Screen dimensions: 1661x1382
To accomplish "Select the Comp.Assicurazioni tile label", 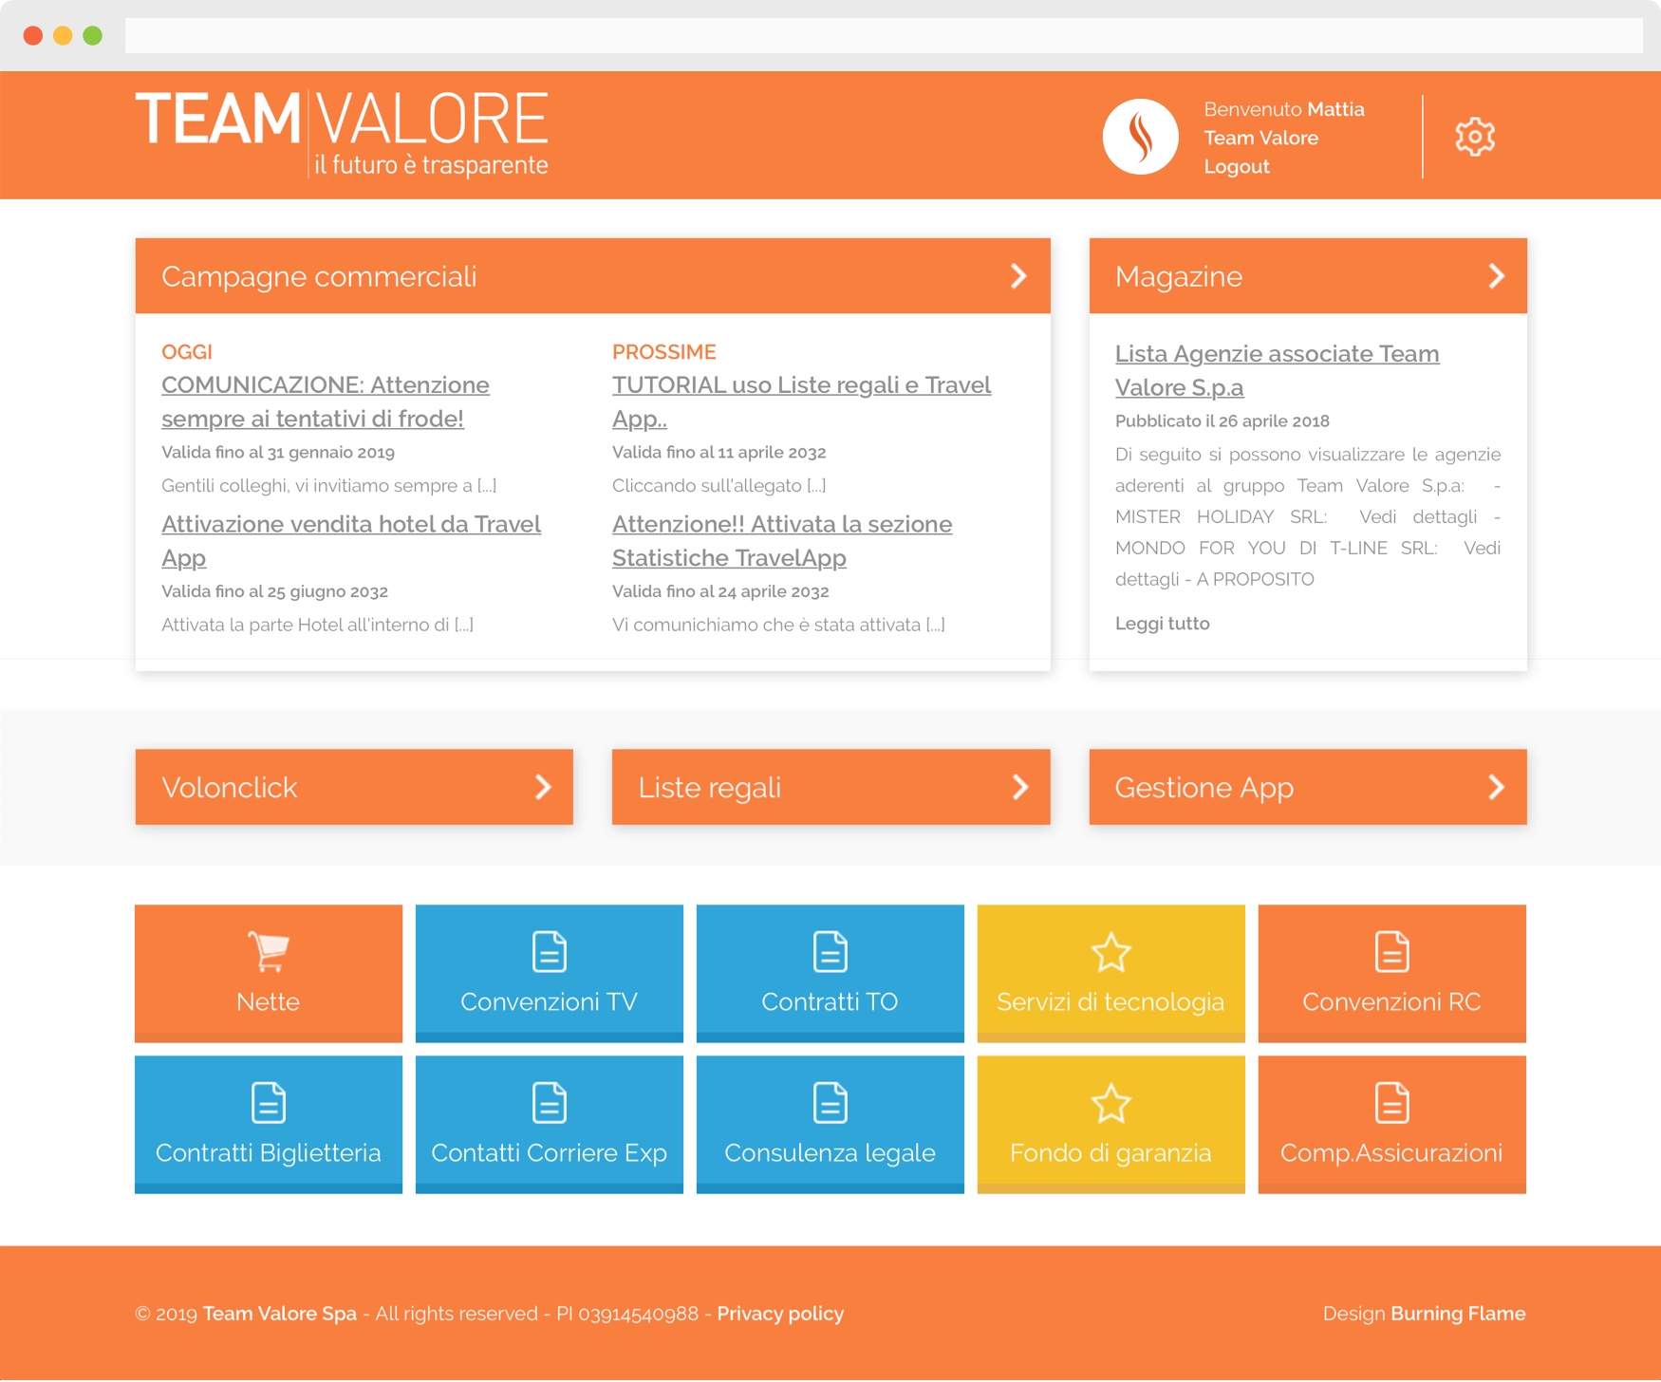I will 1391,1152.
